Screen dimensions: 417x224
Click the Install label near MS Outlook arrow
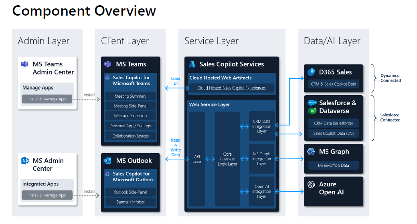[x=89, y=191]
